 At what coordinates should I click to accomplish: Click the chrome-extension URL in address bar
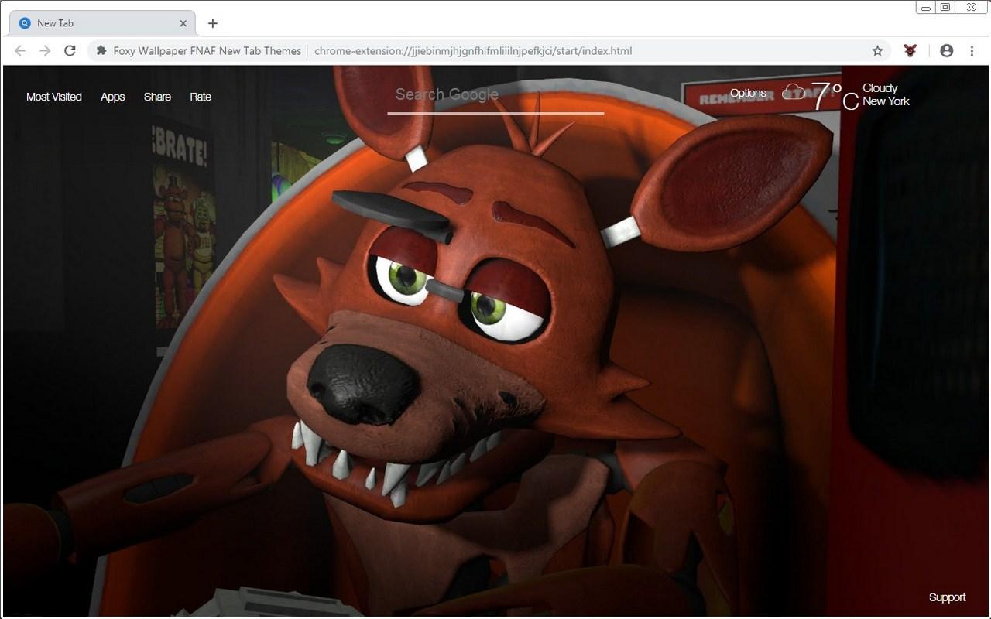tap(473, 51)
